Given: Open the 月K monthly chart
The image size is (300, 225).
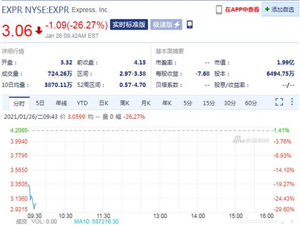Looking at the screenshot, I should 146,103.
